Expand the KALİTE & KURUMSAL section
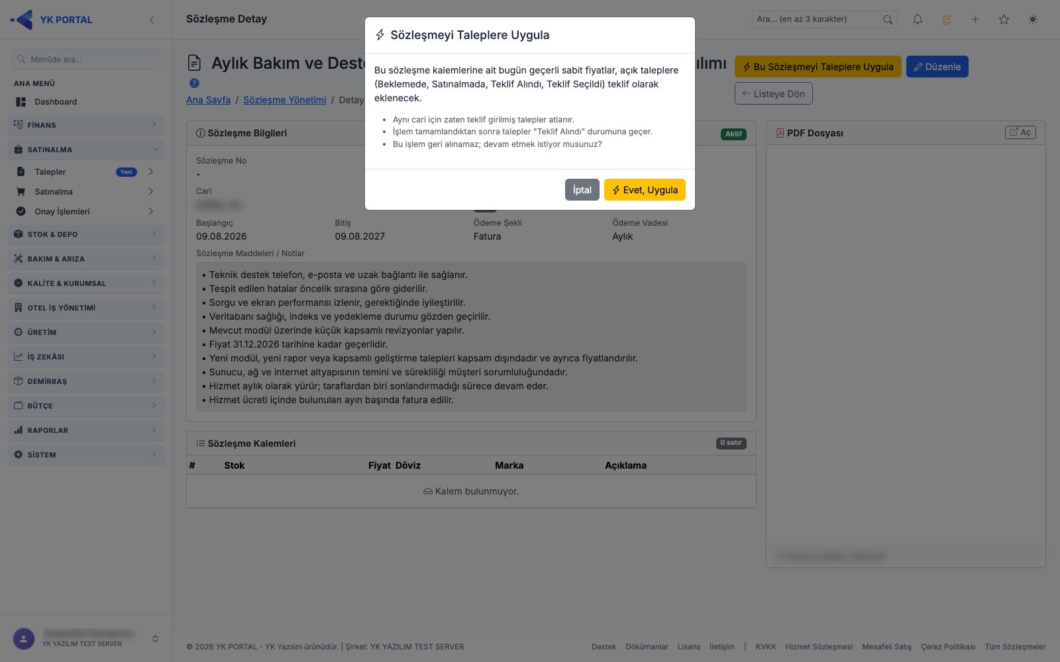This screenshot has height=662, width=1060. [86, 283]
